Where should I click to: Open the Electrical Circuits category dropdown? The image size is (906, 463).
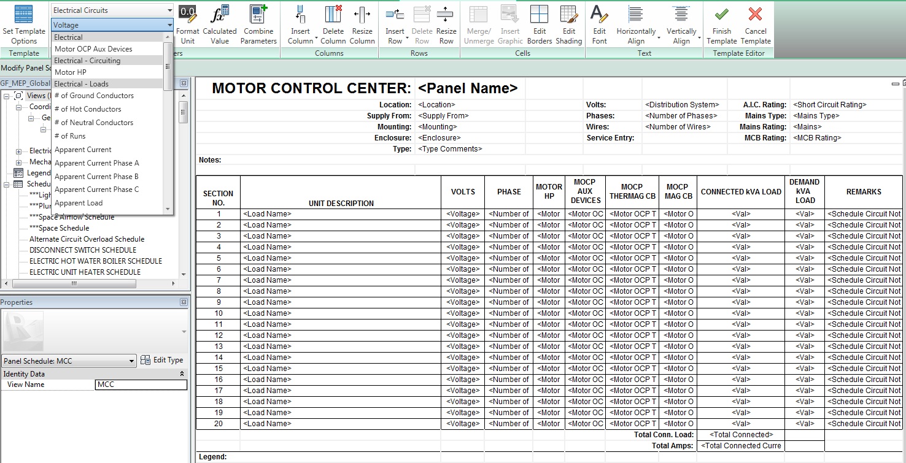[x=112, y=10]
